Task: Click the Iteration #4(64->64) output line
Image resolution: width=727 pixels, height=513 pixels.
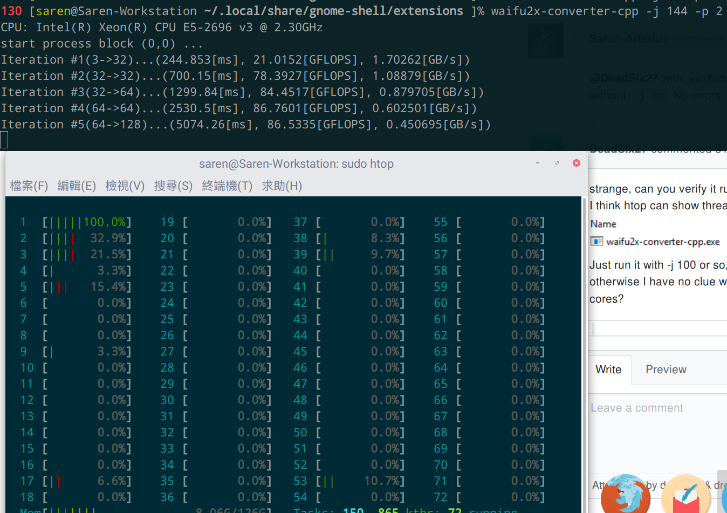Action: tap(239, 108)
